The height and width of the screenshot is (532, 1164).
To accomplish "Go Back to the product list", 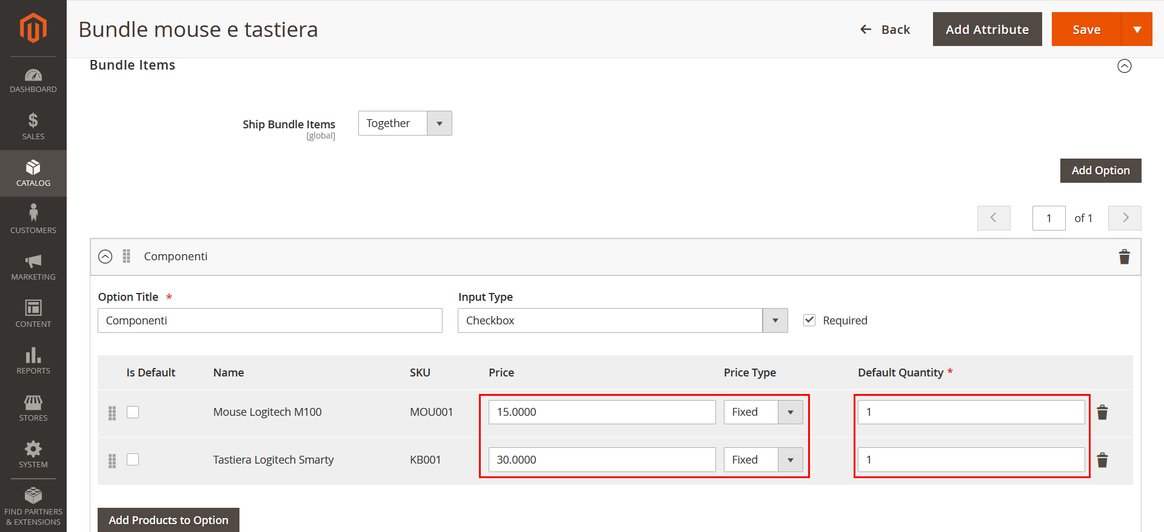I will click(885, 29).
